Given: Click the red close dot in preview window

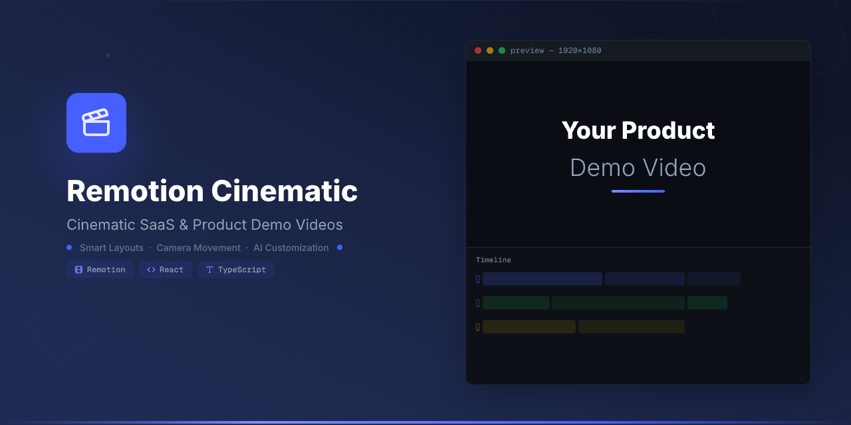Looking at the screenshot, I should pyautogui.click(x=478, y=50).
